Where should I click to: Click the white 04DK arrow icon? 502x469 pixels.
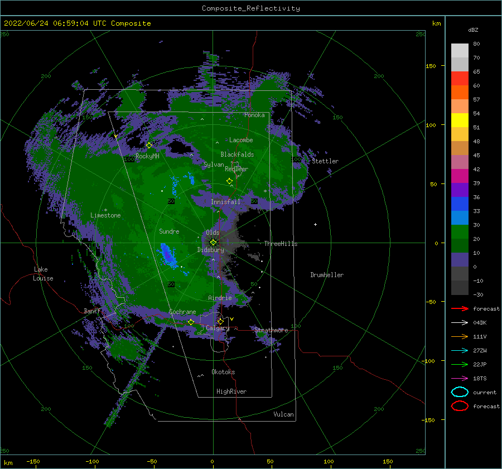pos(460,323)
